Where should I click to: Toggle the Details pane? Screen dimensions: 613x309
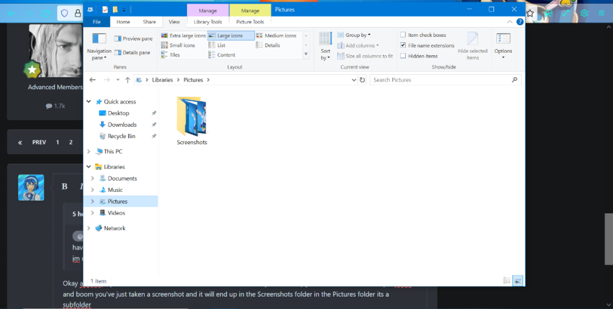132,53
